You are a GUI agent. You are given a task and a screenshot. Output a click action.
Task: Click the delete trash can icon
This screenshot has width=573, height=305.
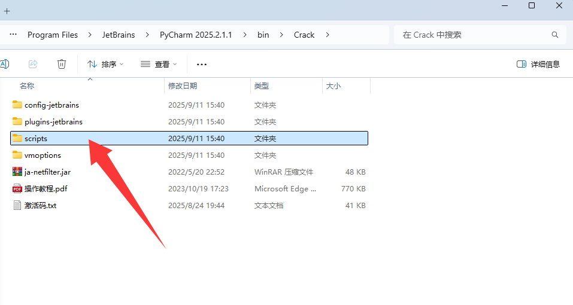pos(62,64)
